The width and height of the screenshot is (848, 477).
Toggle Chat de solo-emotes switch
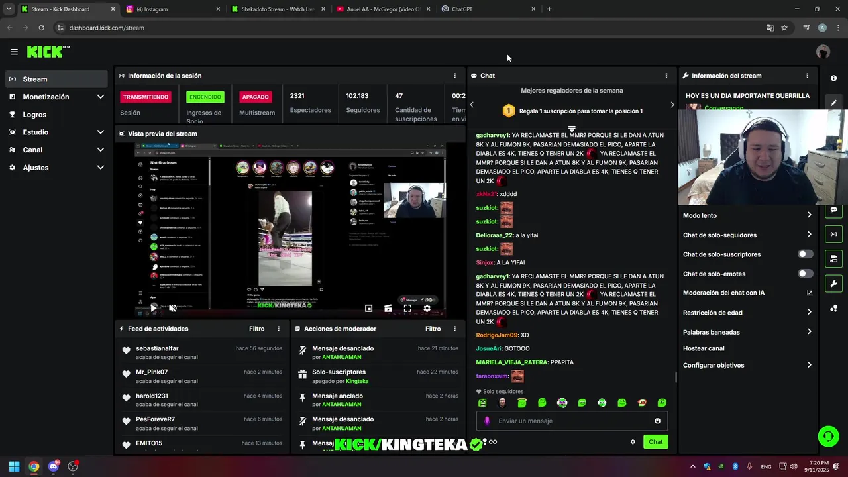tap(805, 274)
